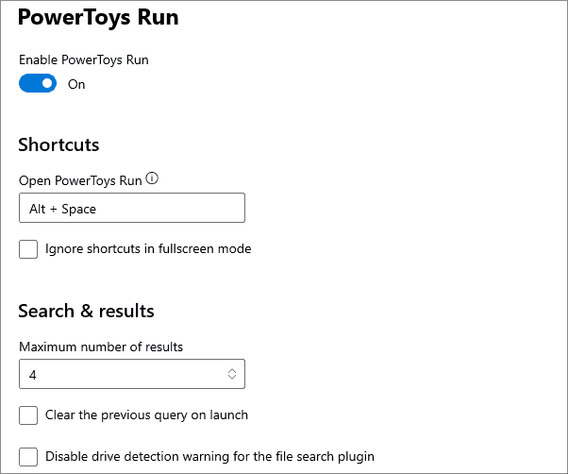Focus the Alt + Space shortcut field
This screenshot has width=568, height=474.
(x=132, y=208)
